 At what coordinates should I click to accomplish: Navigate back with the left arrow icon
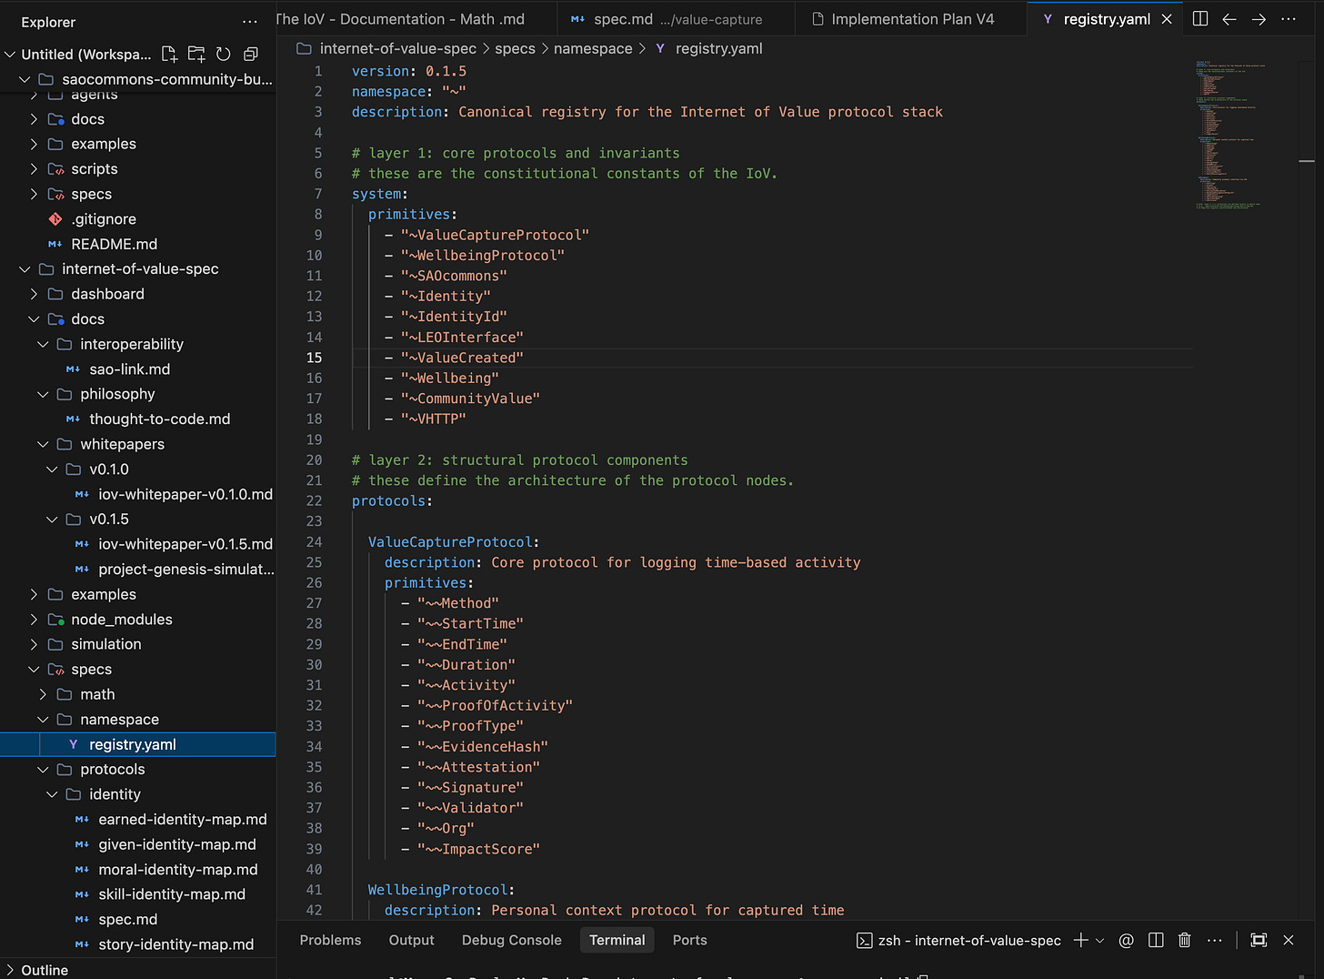(1229, 19)
